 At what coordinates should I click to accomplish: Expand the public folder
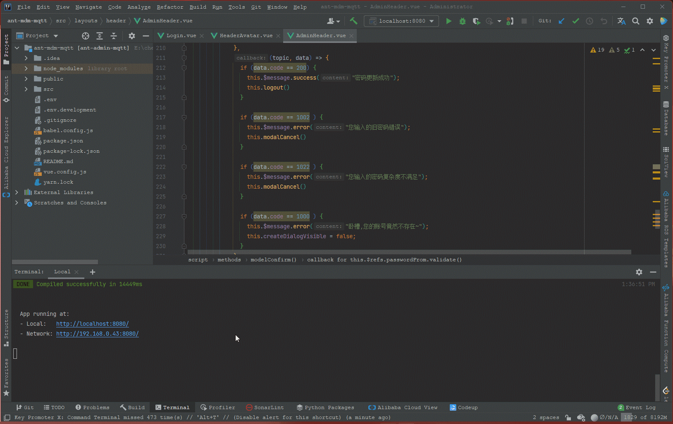tap(26, 79)
